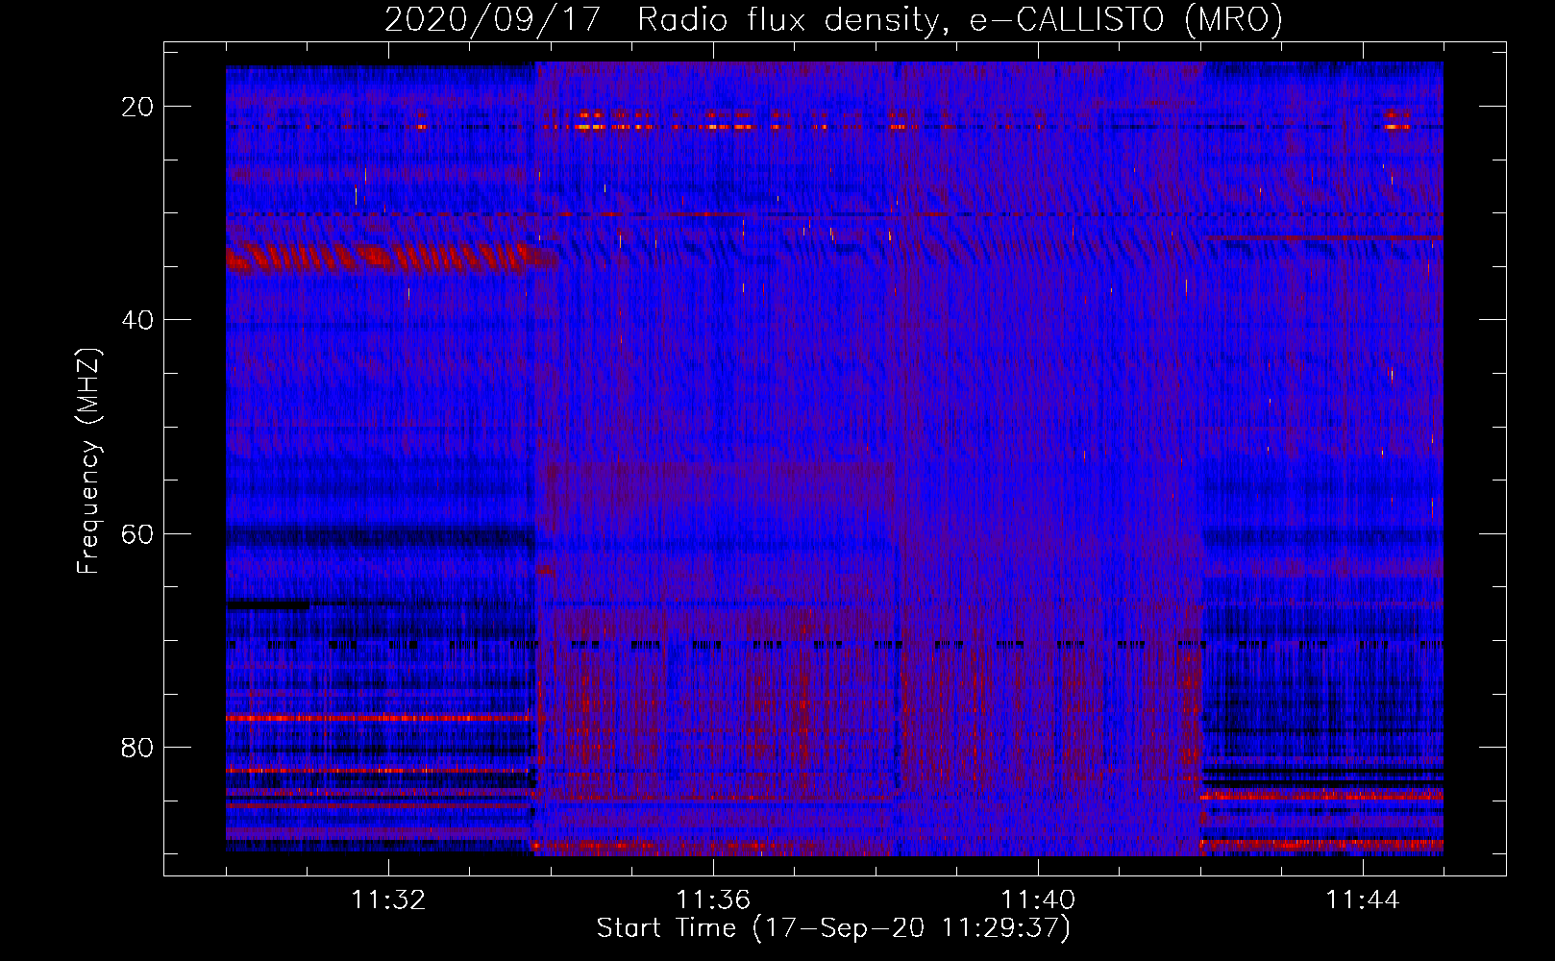Click the Start Time axis label

point(833,928)
